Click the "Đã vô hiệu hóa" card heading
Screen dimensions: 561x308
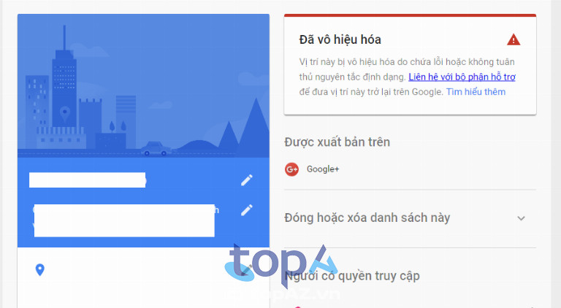pyautogui.click(x=340, y=39)
